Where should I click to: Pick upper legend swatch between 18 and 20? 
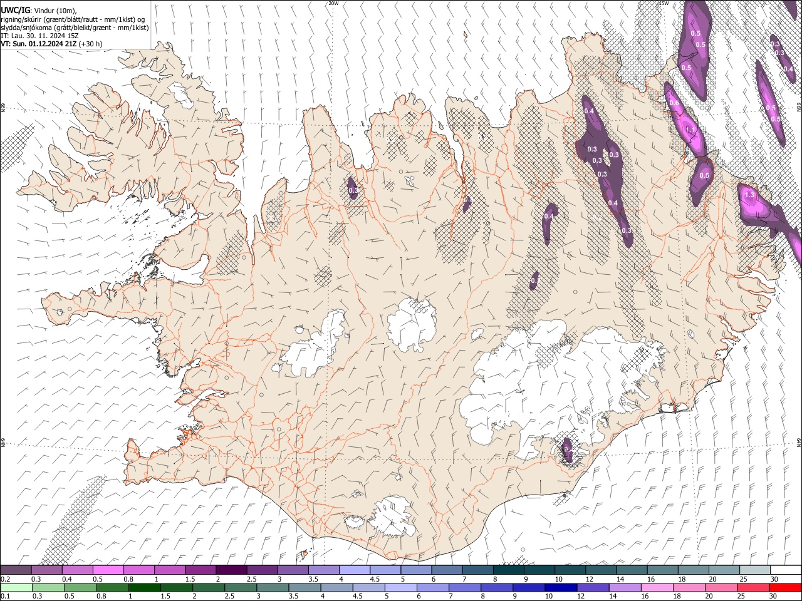click(694, 570)
